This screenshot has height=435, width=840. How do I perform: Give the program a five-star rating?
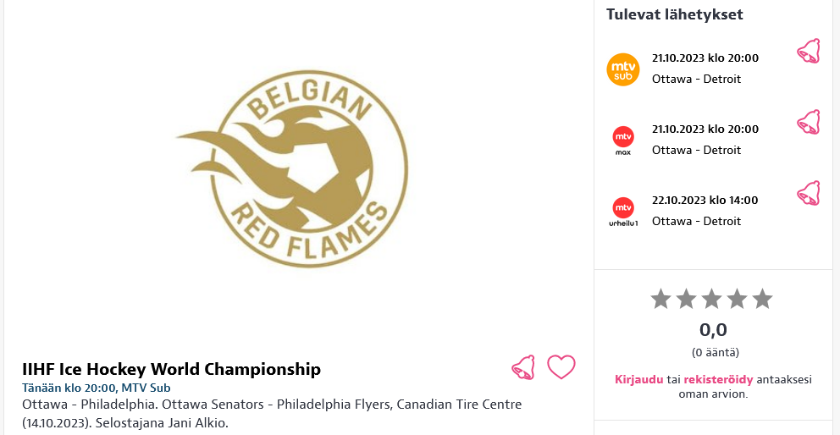762,299
